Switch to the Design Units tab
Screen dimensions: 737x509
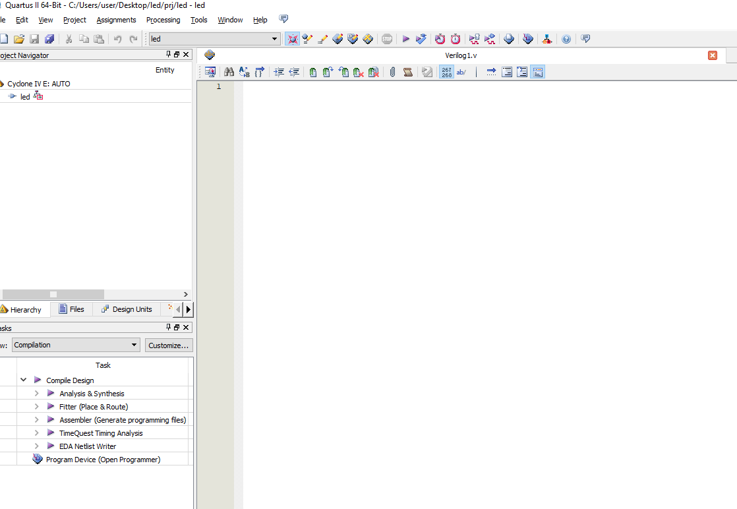pos(127,309)
